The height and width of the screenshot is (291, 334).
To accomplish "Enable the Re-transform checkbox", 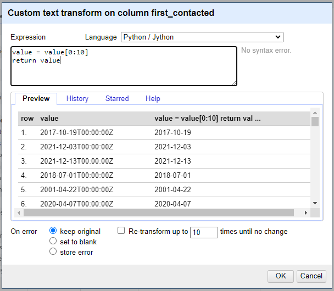I will coord(121,231).
